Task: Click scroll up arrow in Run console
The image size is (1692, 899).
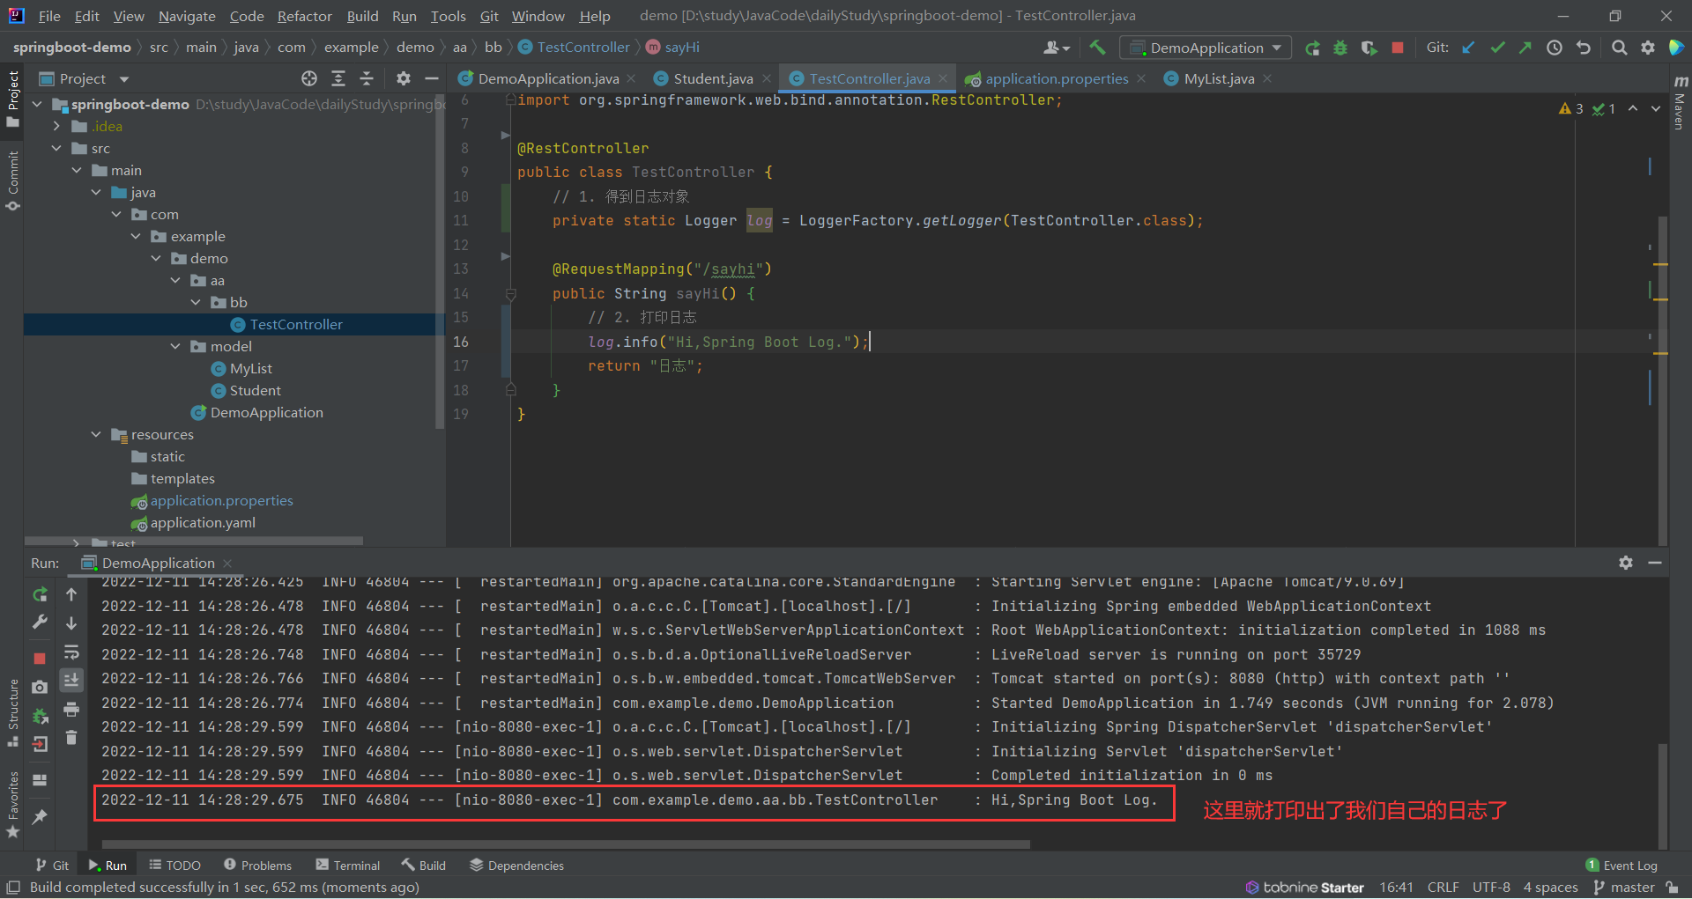Action: point(71,594)
